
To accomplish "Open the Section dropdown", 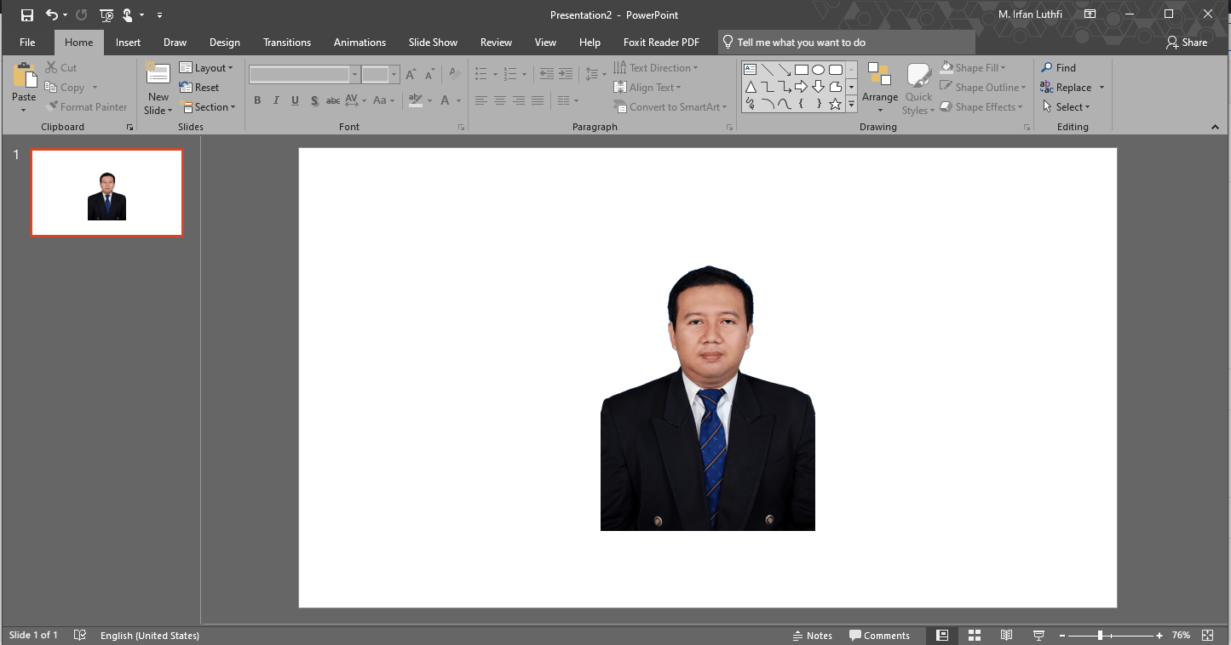I will point(209,107).
